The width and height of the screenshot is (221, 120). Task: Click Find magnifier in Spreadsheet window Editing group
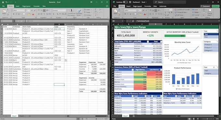tap(100, 12)
